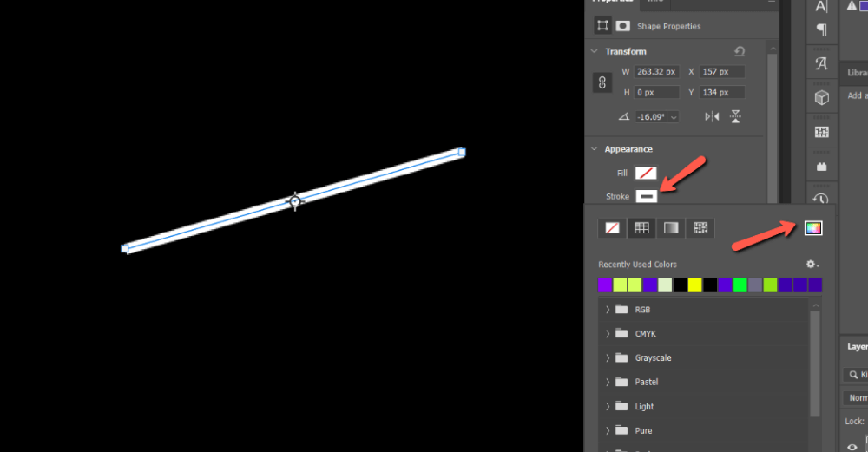Choose the Gradient stroke type
Viewport: 868px width, 452px height.
pyautogui.click(x=671, y=228)
